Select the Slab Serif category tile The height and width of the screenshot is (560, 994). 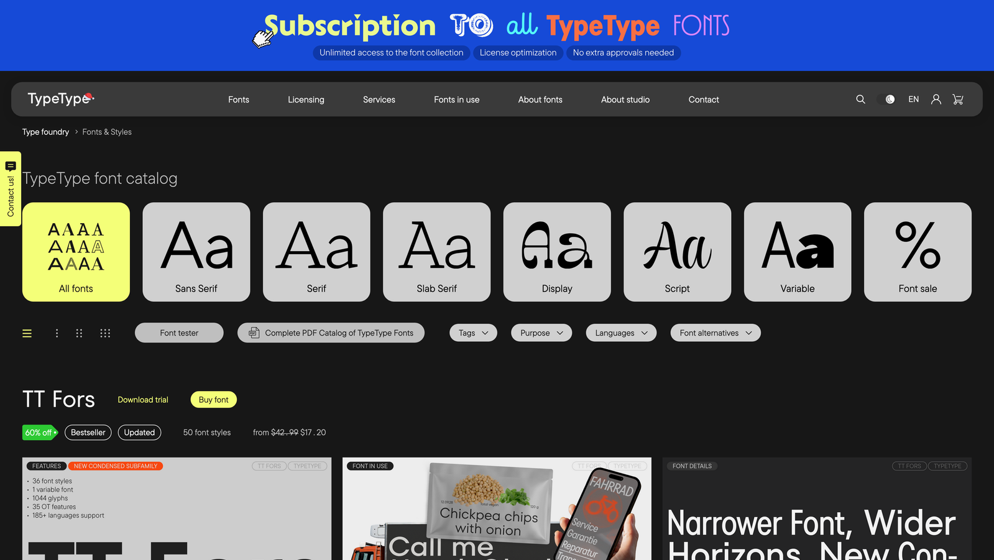click(437, 252)
